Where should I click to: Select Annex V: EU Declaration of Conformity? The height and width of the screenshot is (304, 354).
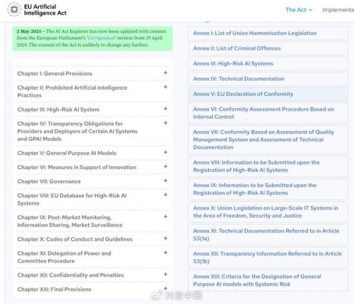point(242,94)
